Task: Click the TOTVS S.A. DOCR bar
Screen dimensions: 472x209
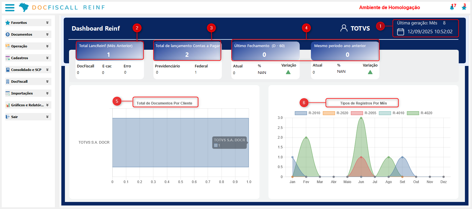Action: tap(181, 142)
